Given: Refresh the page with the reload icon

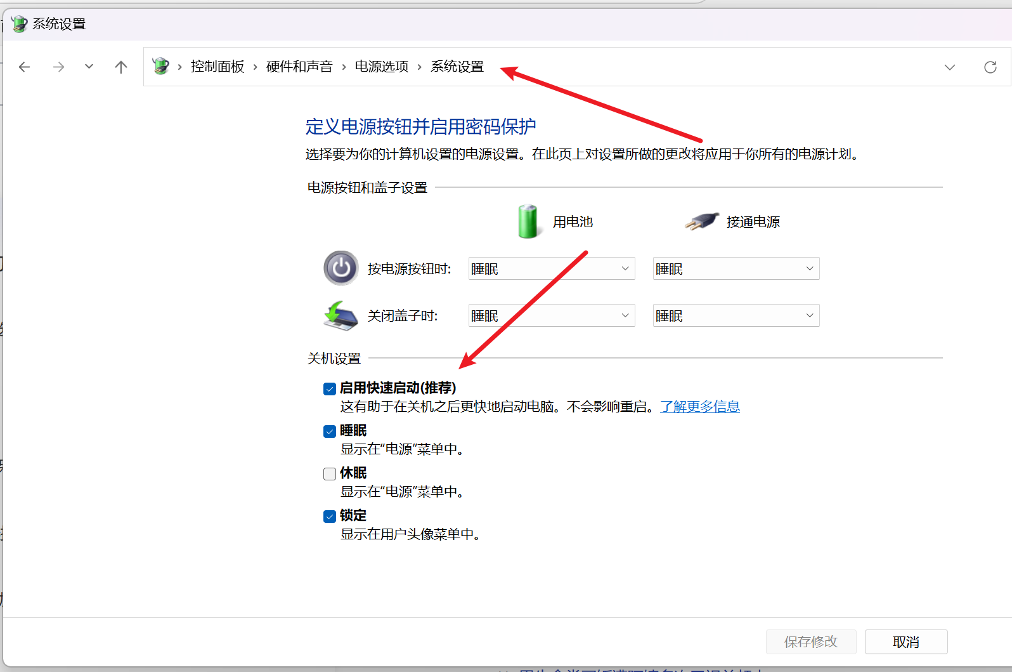Looking at the screenshot, I should [990, 67].
